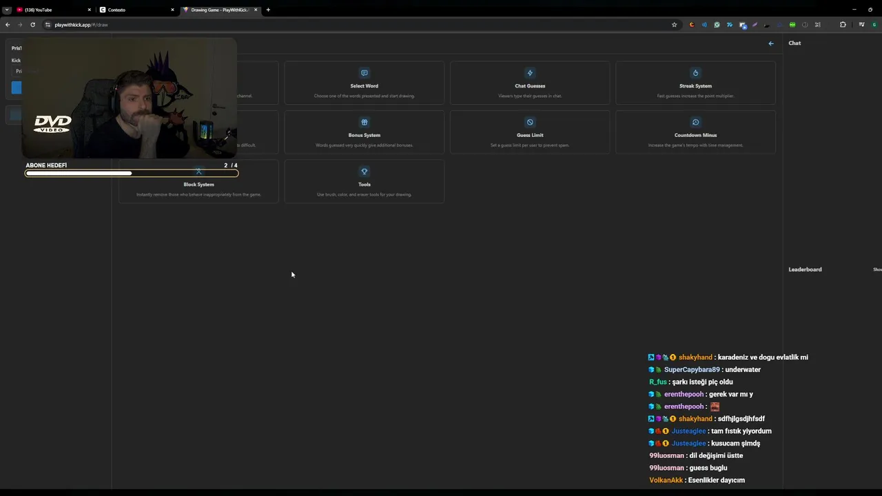Expand the tab search dropdown arrow

coord(7,10)
